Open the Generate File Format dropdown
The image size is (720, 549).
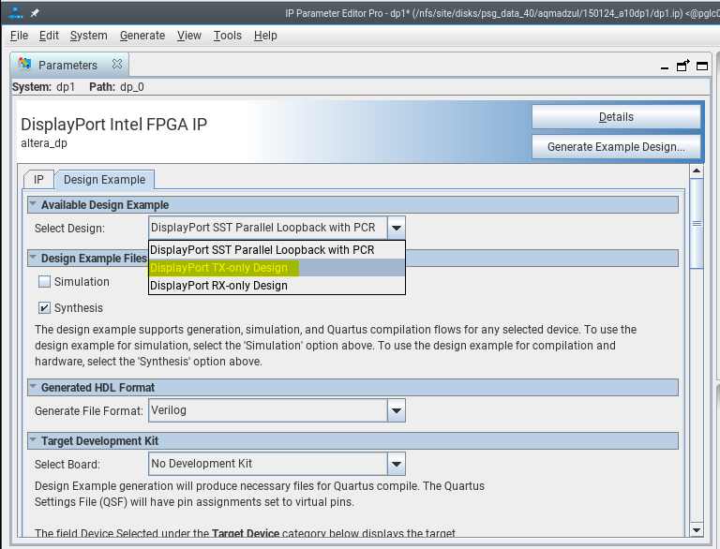tap(397, 410)
